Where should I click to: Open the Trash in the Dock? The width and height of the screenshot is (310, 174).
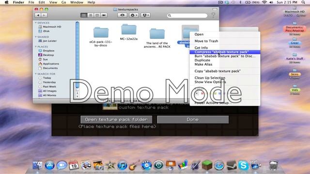click(x=274, y=165)
